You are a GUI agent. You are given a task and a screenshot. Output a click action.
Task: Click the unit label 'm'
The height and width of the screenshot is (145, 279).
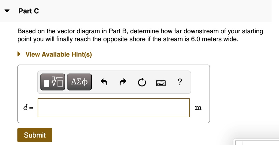198,108
